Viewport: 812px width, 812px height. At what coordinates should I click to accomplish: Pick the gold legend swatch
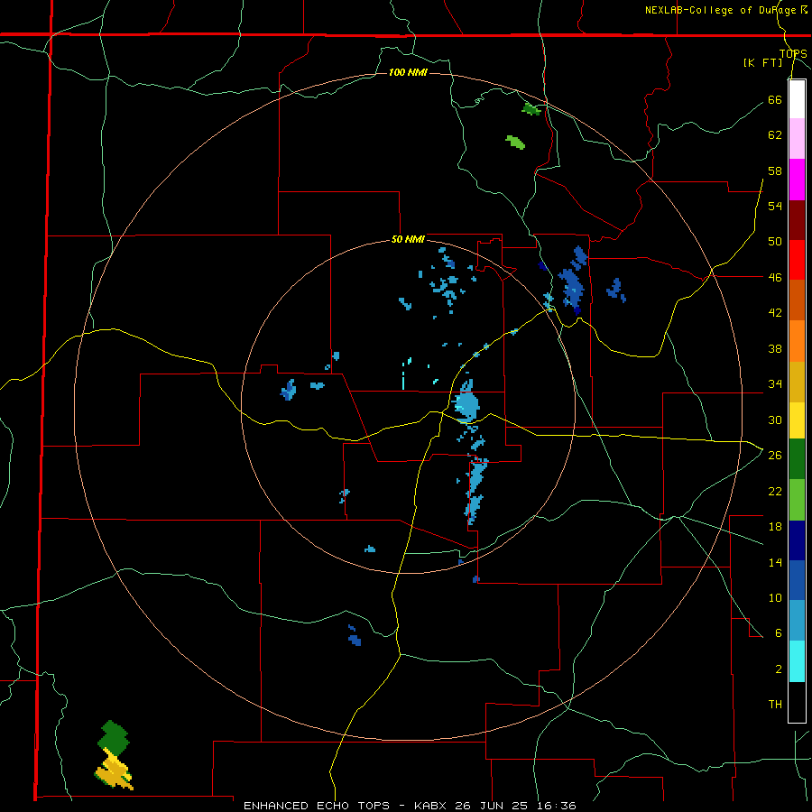[x=797, y=382]
